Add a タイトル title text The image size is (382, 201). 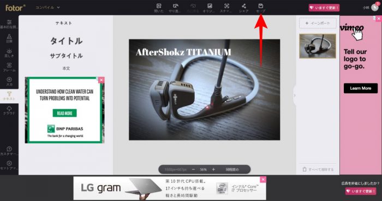66,41
